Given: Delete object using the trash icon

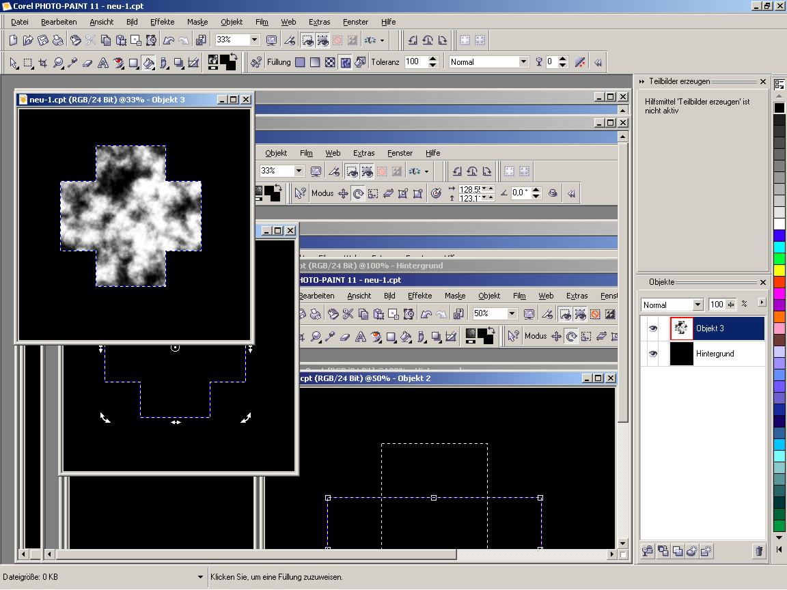Looking at the screenshot, I should click(758, 551).
